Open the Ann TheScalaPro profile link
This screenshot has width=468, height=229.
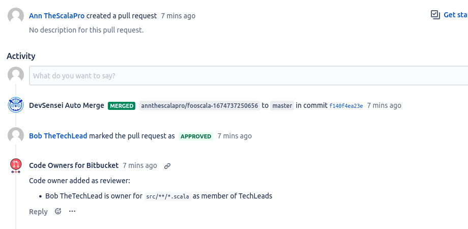[56, 16]
